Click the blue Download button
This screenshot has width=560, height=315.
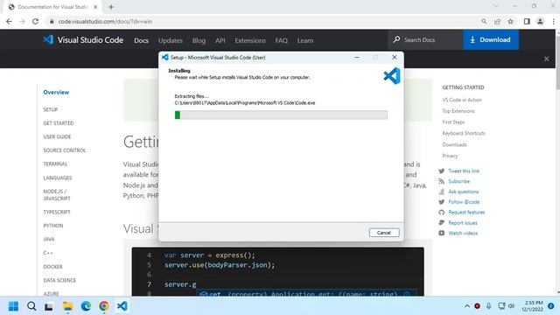491,39
